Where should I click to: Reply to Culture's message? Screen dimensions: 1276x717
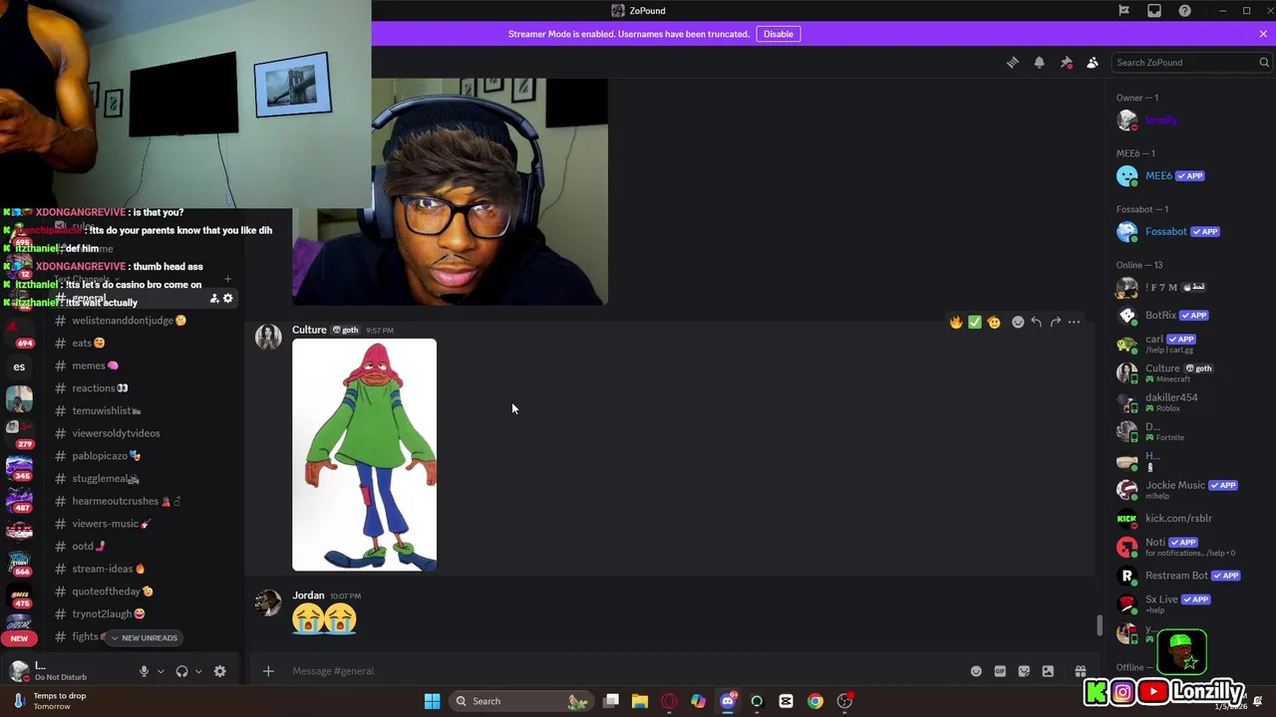(1037, 322)
